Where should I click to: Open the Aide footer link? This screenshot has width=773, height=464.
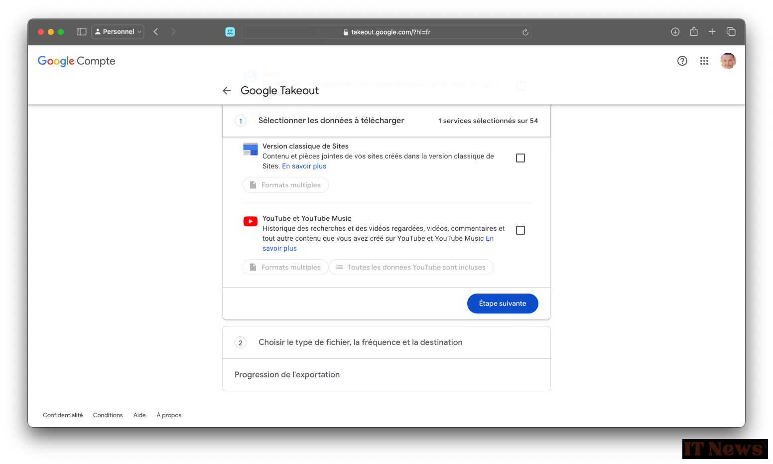click(139, 415)
